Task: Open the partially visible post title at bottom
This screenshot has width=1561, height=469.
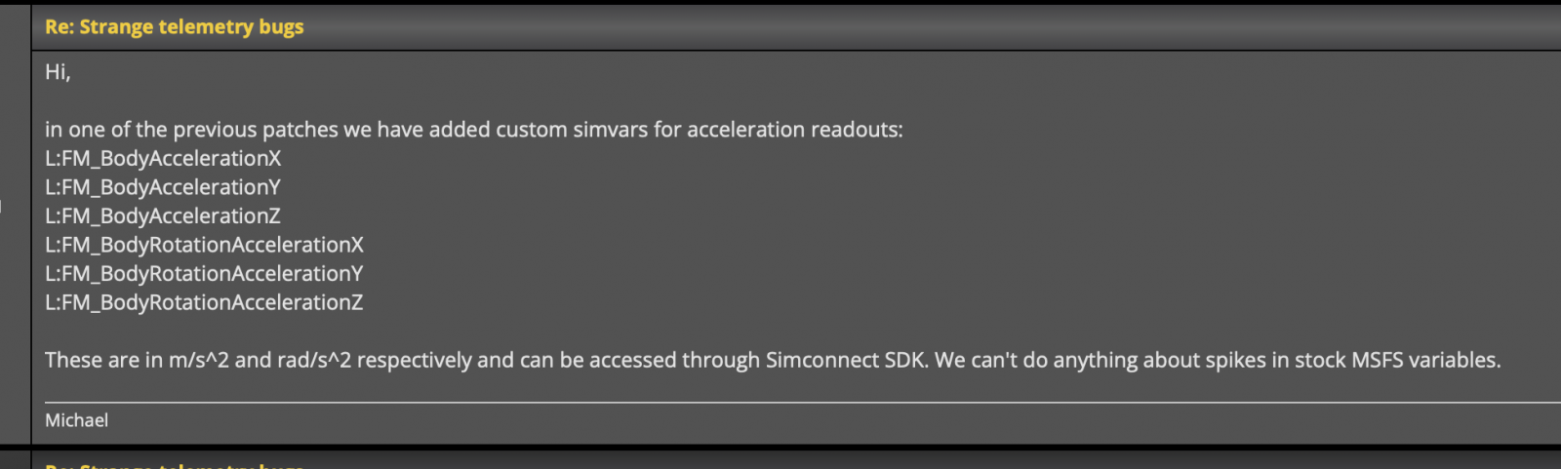Action: [x=174, y=465]
